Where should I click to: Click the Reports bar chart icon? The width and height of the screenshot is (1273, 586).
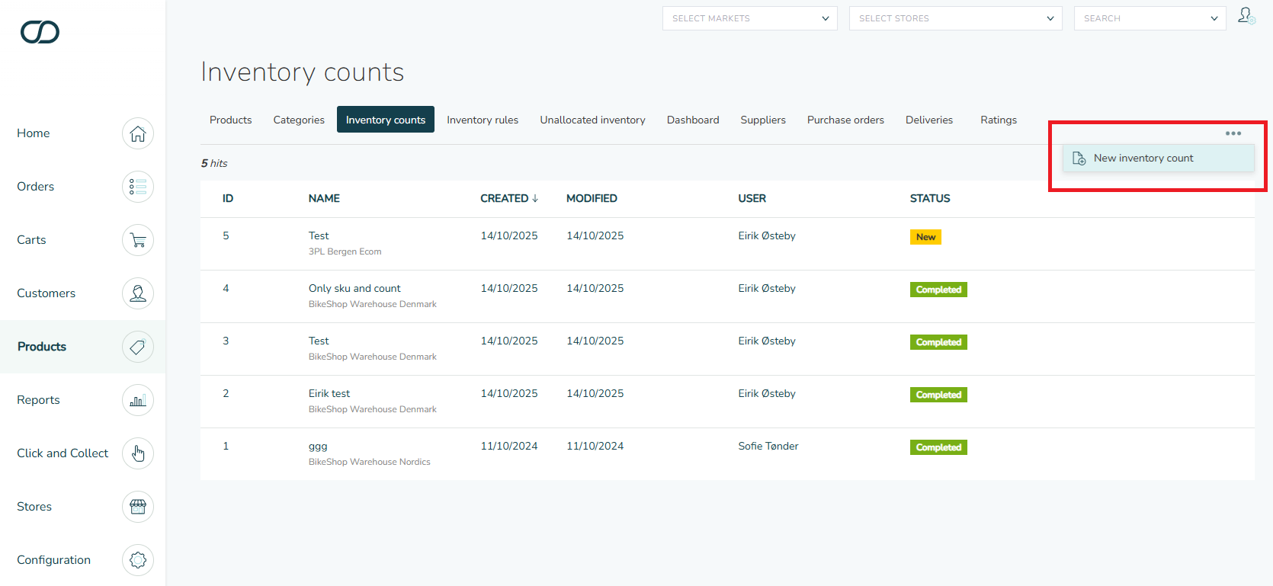click(x=138, y=400)
